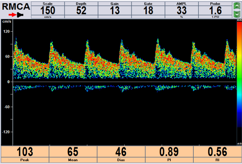Screen dimensions: 242x164
Task: Click the red arrow probe direction icon
Action: tap(13, 15)
